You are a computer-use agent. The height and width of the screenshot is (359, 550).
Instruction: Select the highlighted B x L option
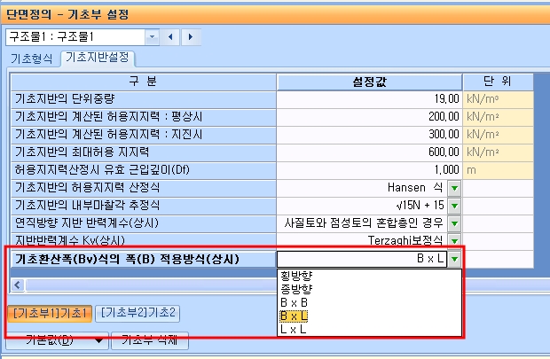(x=294, y=316)
